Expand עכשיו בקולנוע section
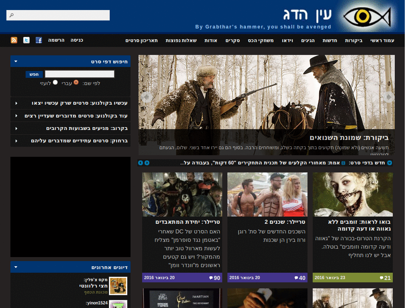The width and height of the screenshot is (410, 308). click(16, 103)
